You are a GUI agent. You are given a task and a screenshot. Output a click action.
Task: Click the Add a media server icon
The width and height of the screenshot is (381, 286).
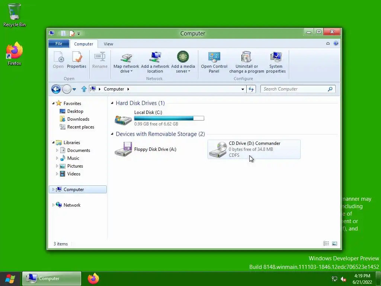(x=183, y=57)
